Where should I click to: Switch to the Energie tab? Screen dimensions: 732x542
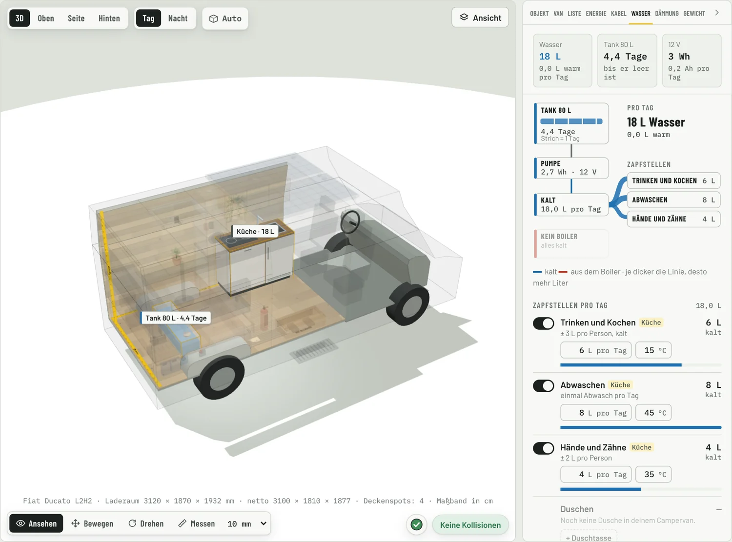tap(596, 14)
